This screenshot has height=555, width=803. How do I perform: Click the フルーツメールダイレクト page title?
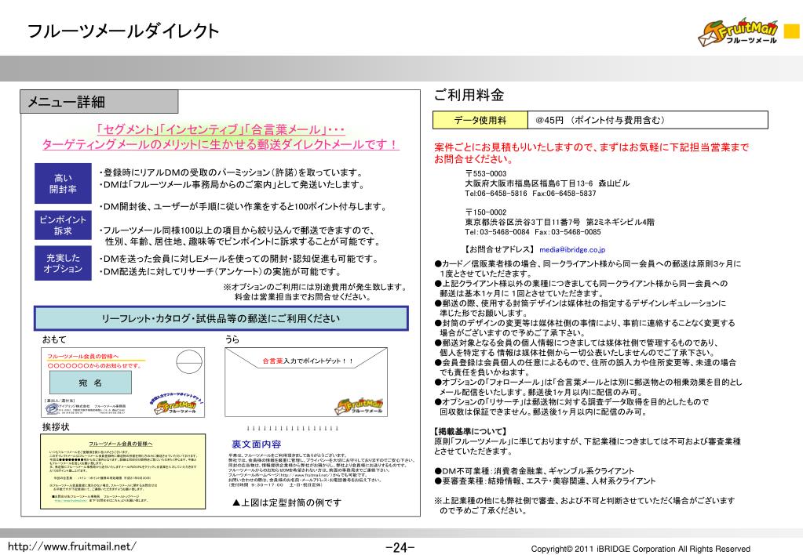pos(123,31)
